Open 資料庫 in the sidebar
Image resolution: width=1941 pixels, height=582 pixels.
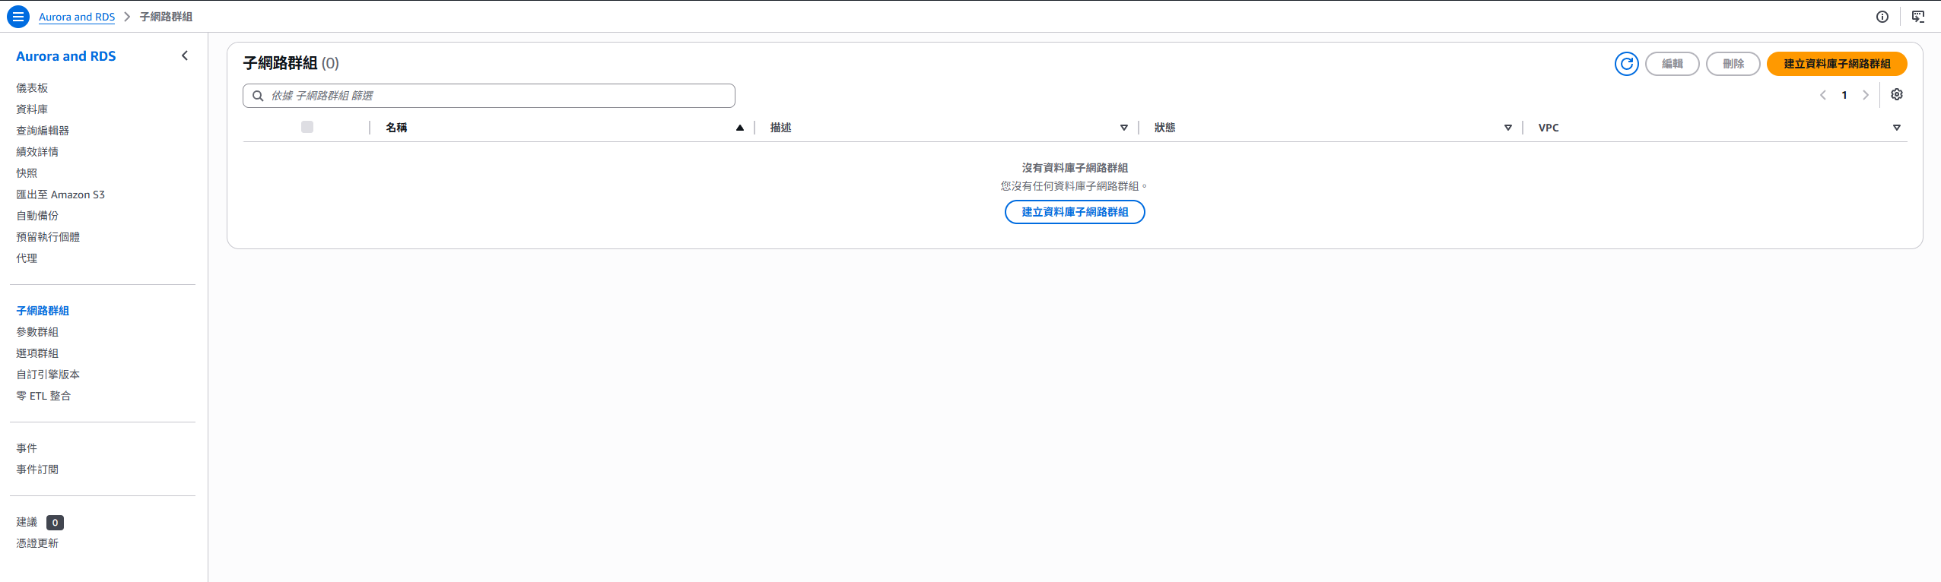(x=32, y=109)
